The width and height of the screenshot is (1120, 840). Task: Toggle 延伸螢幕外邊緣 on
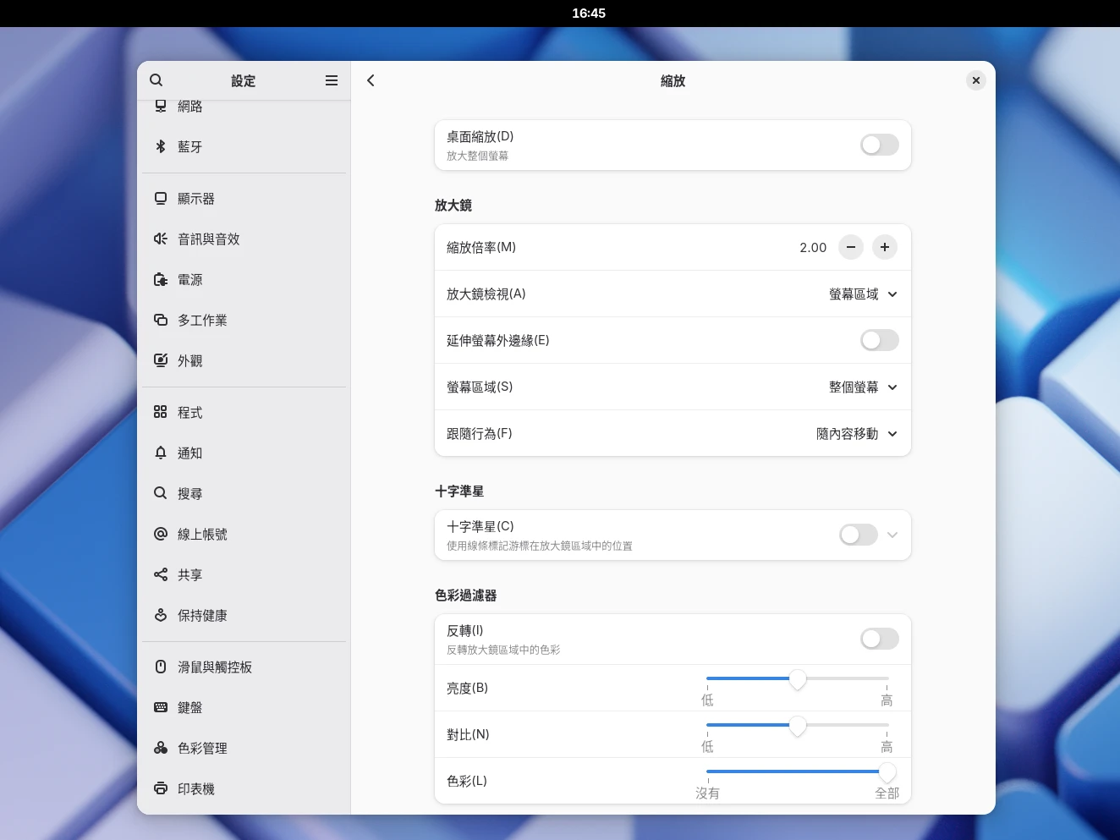click(x=879, y=340)
